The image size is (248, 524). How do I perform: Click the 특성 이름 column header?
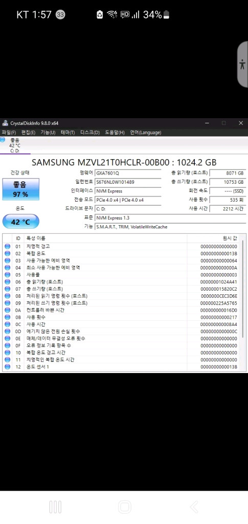click(105, 238)
